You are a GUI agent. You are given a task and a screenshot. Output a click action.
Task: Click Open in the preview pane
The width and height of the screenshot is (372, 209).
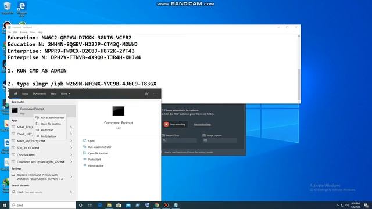point(88,141)
